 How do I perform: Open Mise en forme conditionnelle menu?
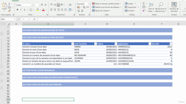pyautogui.click(x=106, y=4)
